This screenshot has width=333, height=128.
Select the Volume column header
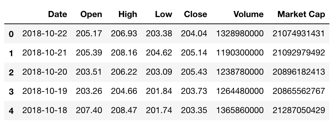tap(248, 14)
